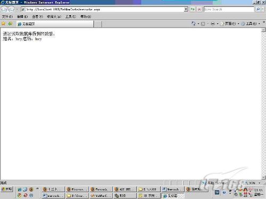Expand the zoom level dropdown in status bar
Image resolution: width=266 pixels, height=199 pixels.
point(260,183)
